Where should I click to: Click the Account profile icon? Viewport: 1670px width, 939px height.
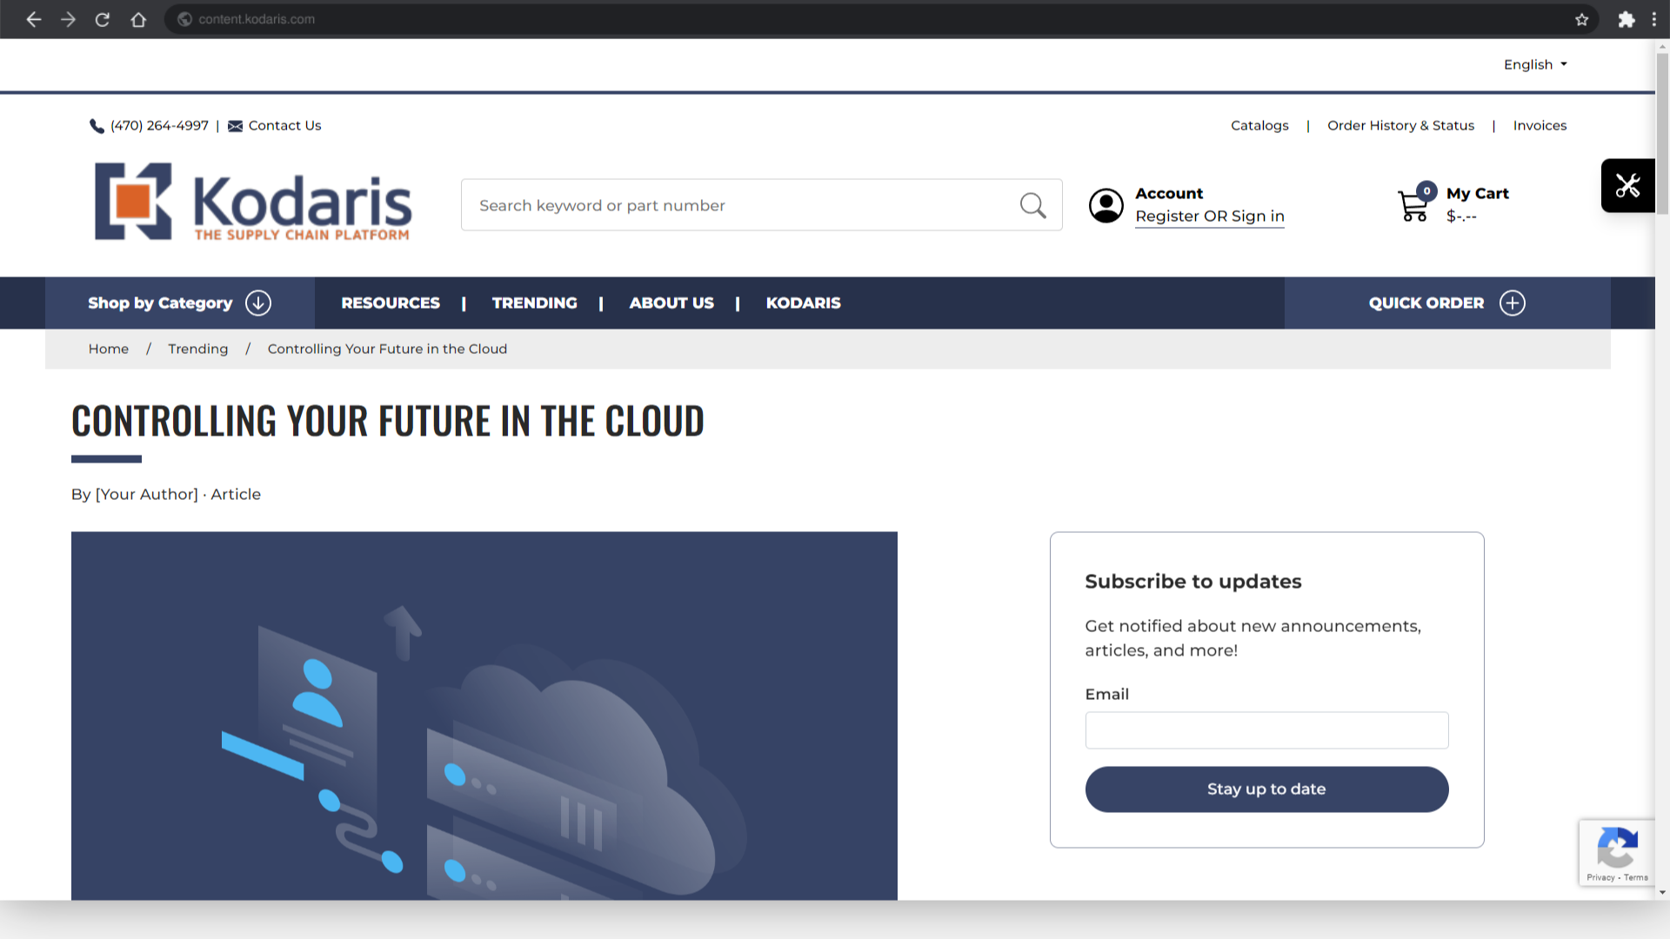(1106, 206)
